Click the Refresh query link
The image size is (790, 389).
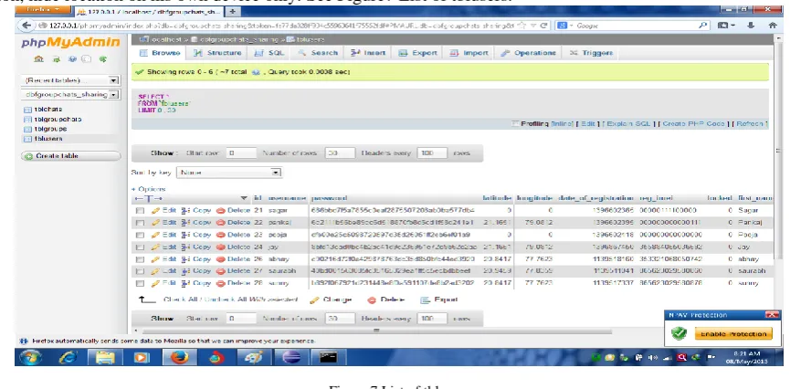tap(750, 123)
